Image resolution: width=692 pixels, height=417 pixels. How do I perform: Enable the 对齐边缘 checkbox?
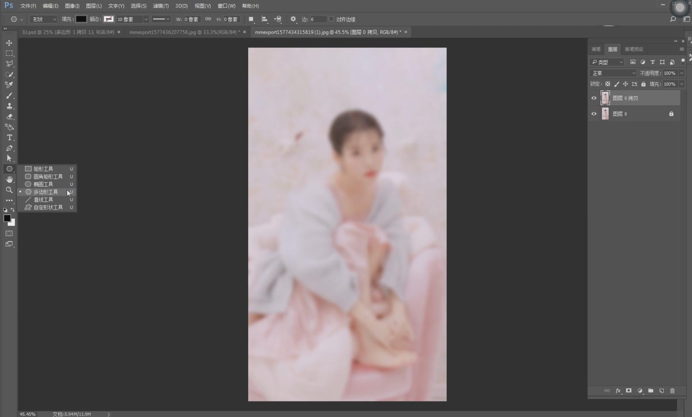click(331, 19)
